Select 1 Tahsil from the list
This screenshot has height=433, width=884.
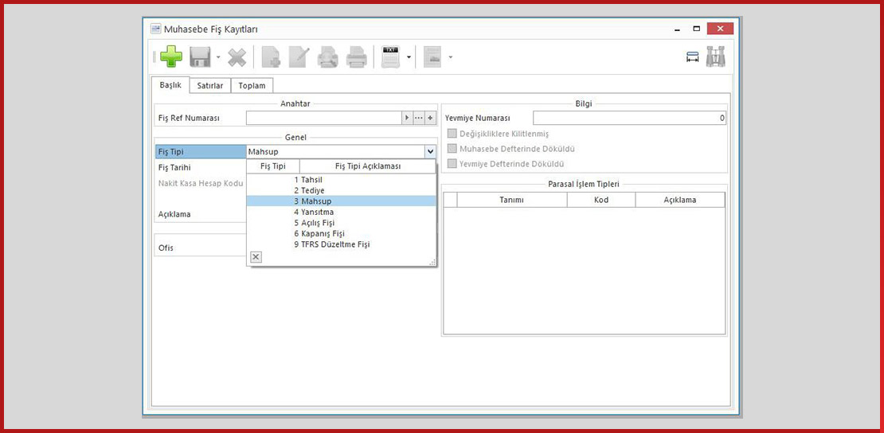tap(341, 180)
